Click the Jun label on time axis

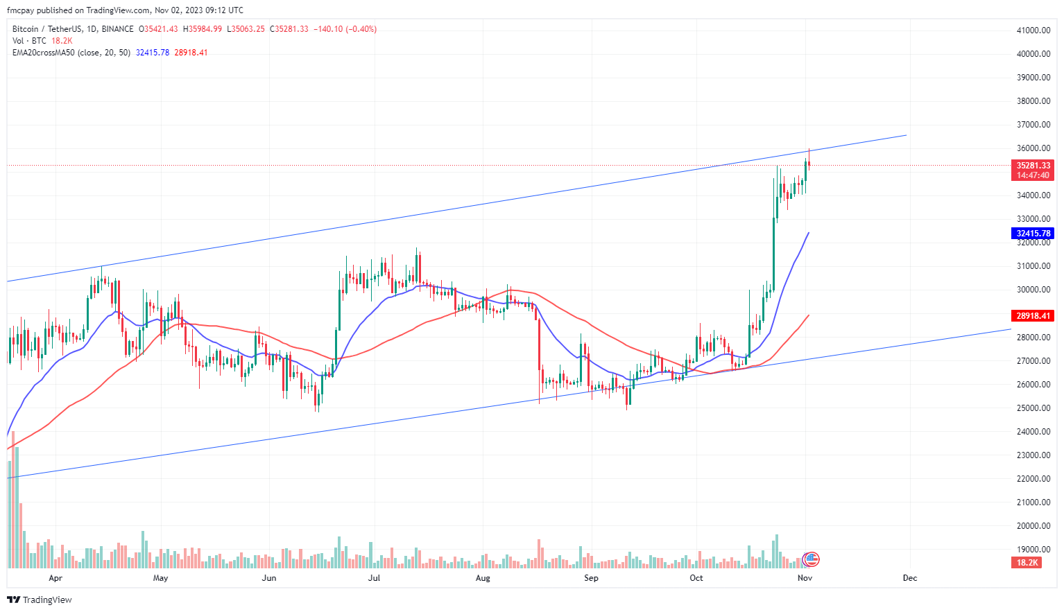269,578
